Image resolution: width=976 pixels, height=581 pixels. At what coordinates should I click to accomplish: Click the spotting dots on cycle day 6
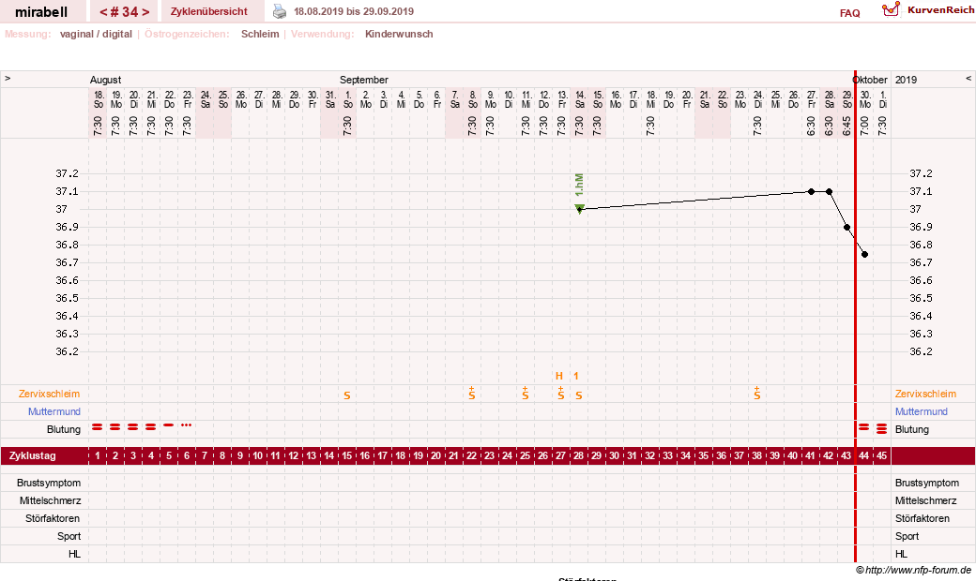coord(186,425)
